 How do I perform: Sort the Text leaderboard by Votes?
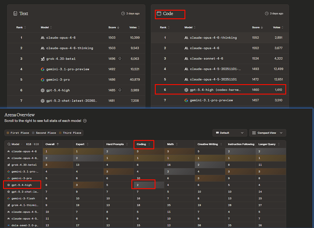(134, 27)
